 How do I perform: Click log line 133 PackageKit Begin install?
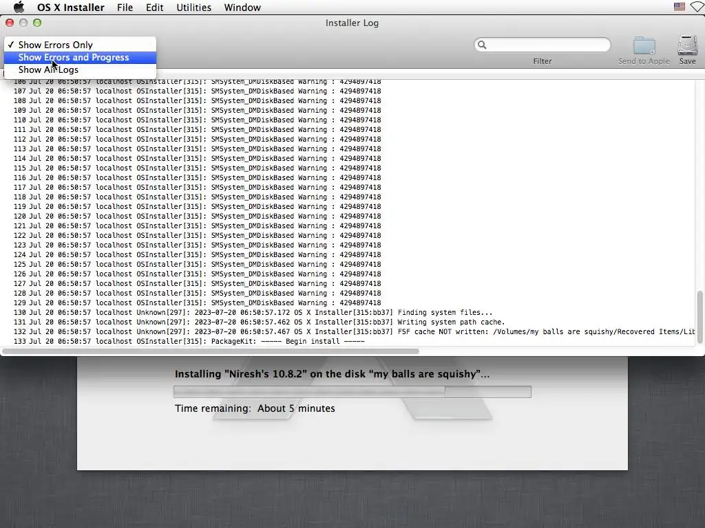(189, 341)
